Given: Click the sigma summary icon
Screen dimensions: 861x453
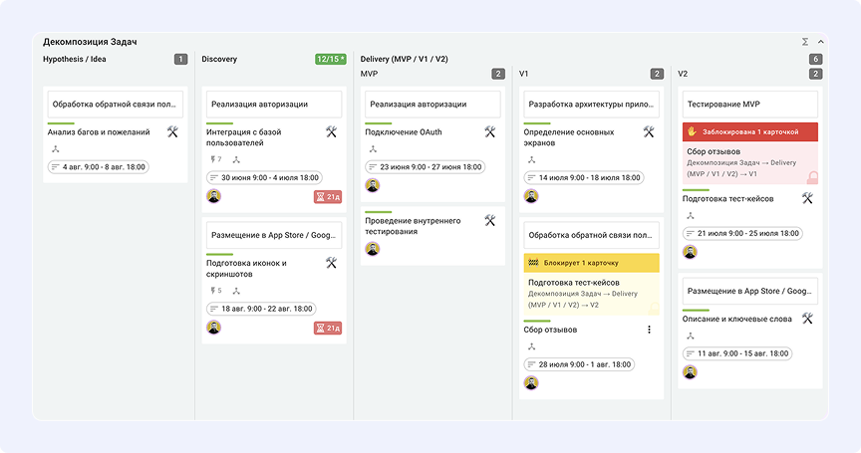Looking at the screenshot, I should tap(805, 42).
